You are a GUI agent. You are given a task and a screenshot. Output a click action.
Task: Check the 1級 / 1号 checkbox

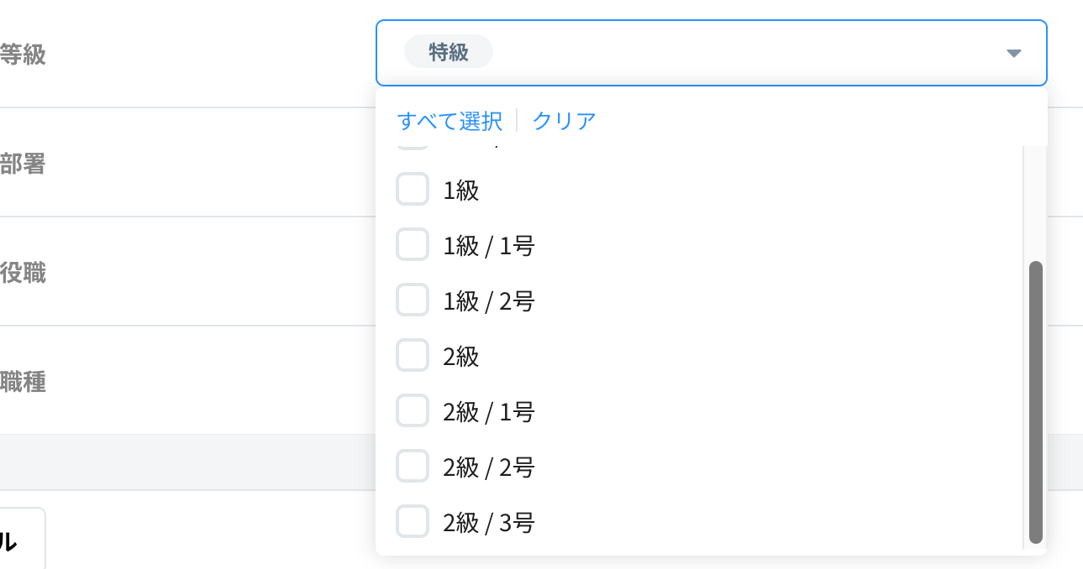click(x=413, y=245)
